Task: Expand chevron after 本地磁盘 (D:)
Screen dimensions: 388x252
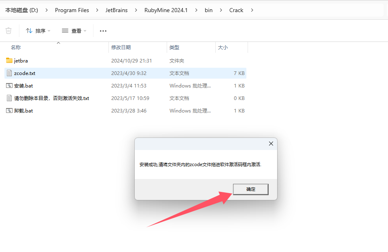Action: coord(47,10)
